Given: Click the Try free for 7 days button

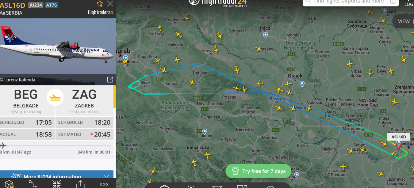Looking at the screenshot, I should point(259,171).
